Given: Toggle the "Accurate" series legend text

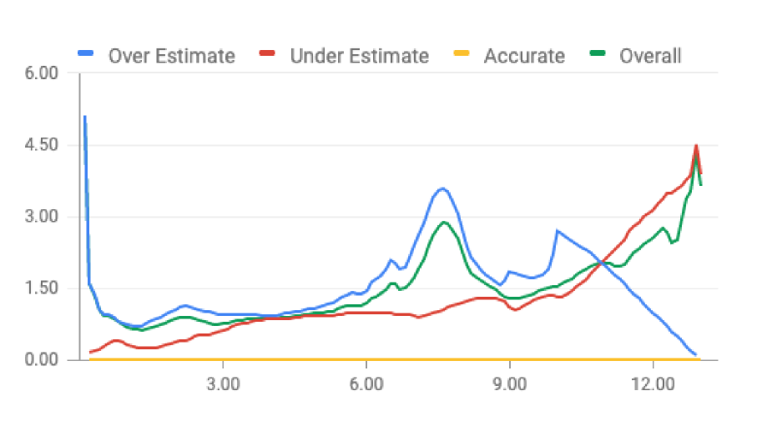Looking at the screenshot, I should 524,57.
